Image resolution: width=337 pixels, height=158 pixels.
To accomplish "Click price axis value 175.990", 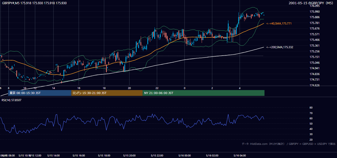I will 315,12.
